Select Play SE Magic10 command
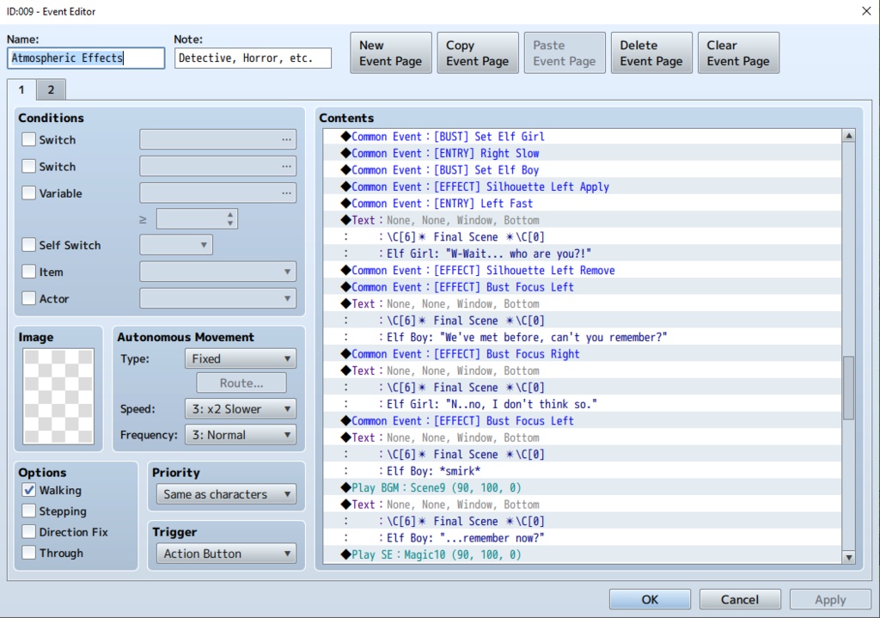The image size is (880, 618). point(582,554)
